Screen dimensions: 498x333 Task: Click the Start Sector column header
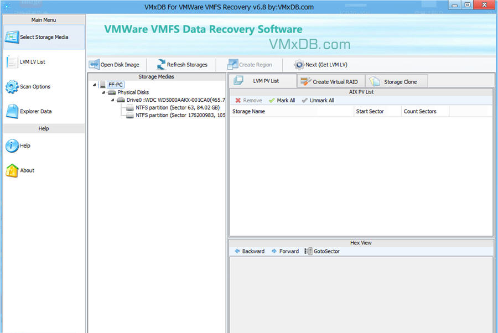(x=372, y=111)
